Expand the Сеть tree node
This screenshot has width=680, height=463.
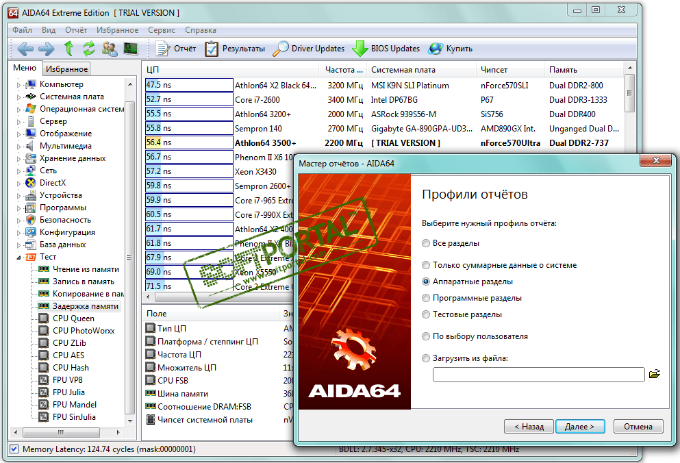click(x=18, y=171)
